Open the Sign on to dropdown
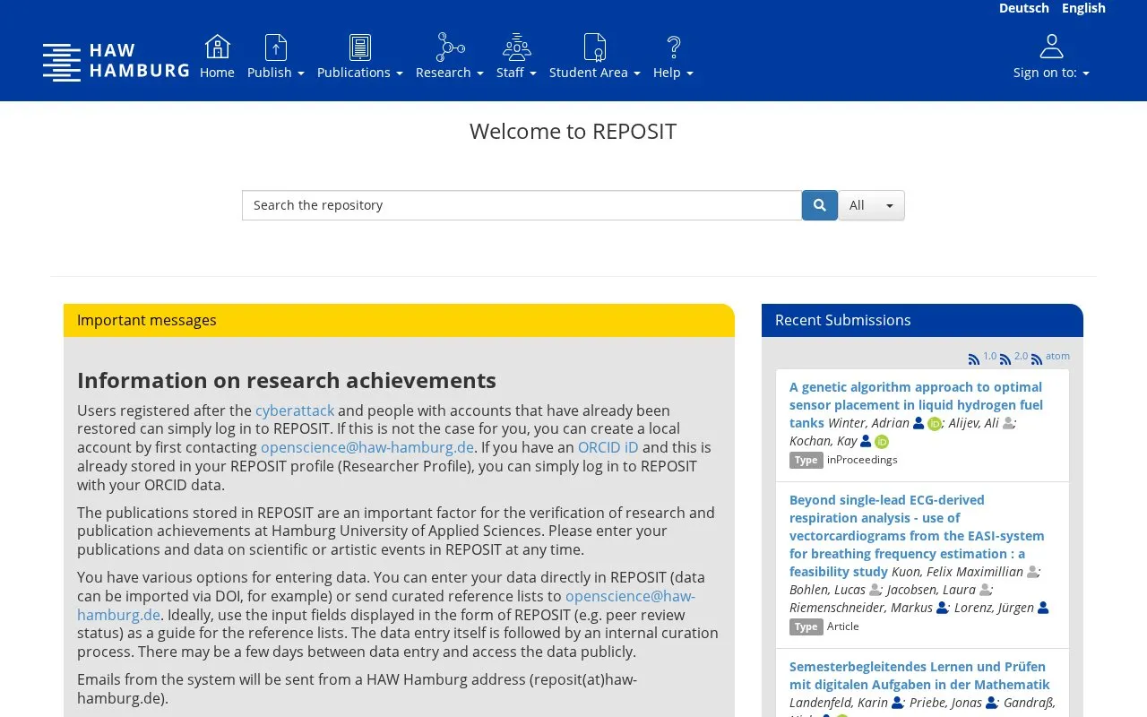This screenshot has width=1147, height=717. pos(1051,73)
